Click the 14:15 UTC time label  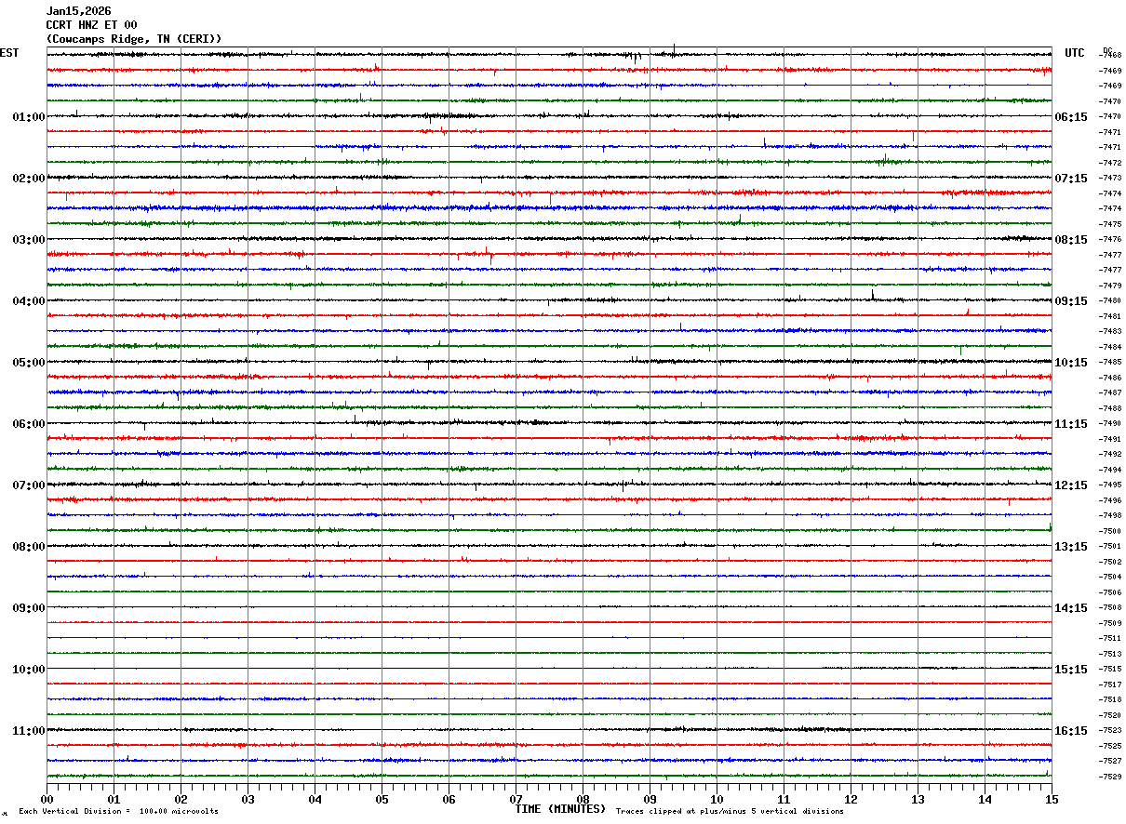tap(1071, 608)
